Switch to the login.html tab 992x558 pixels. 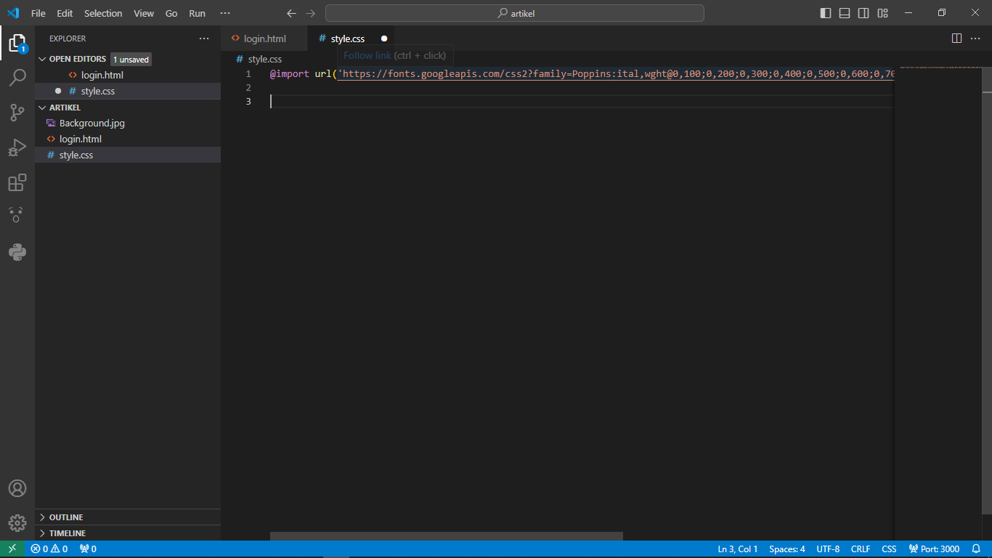265,39
